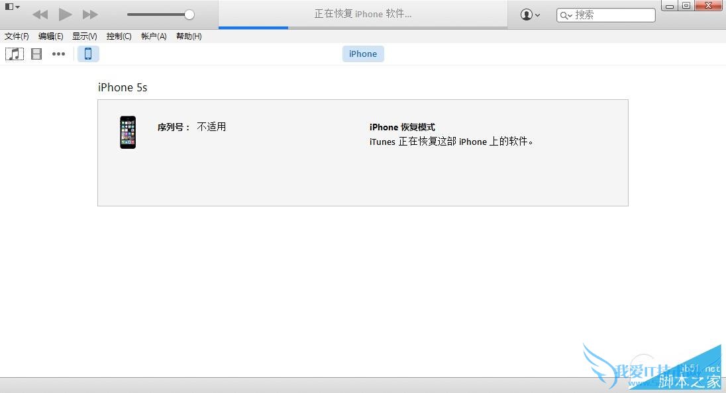Click the ellipsis media types icon
This screenshot has height=393, width=726.
pos(58,54)
